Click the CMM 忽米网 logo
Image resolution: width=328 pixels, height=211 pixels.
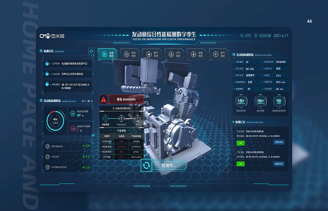[52, 36]
